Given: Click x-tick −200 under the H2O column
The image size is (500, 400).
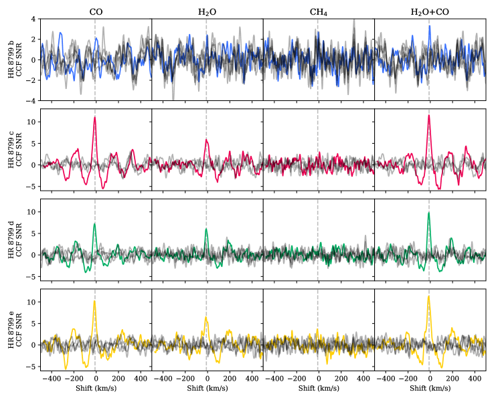Looking at the screenshot, I should click(x=185, y=379).
